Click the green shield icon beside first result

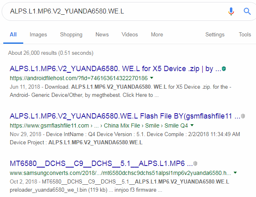224,69
